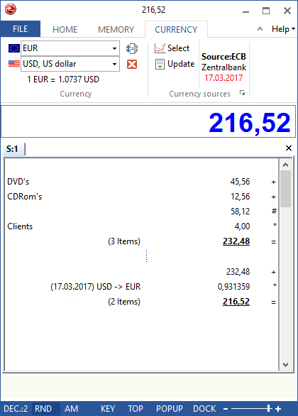This screenshot has height=416, width=298.
Task: Click the red calculator app icon
Action: 11,9
